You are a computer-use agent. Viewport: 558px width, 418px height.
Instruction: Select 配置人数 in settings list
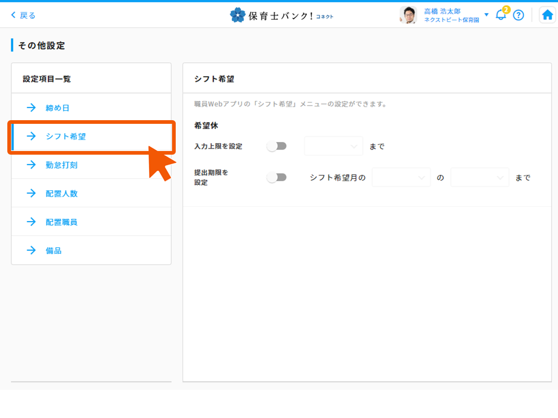click(62, 194)
